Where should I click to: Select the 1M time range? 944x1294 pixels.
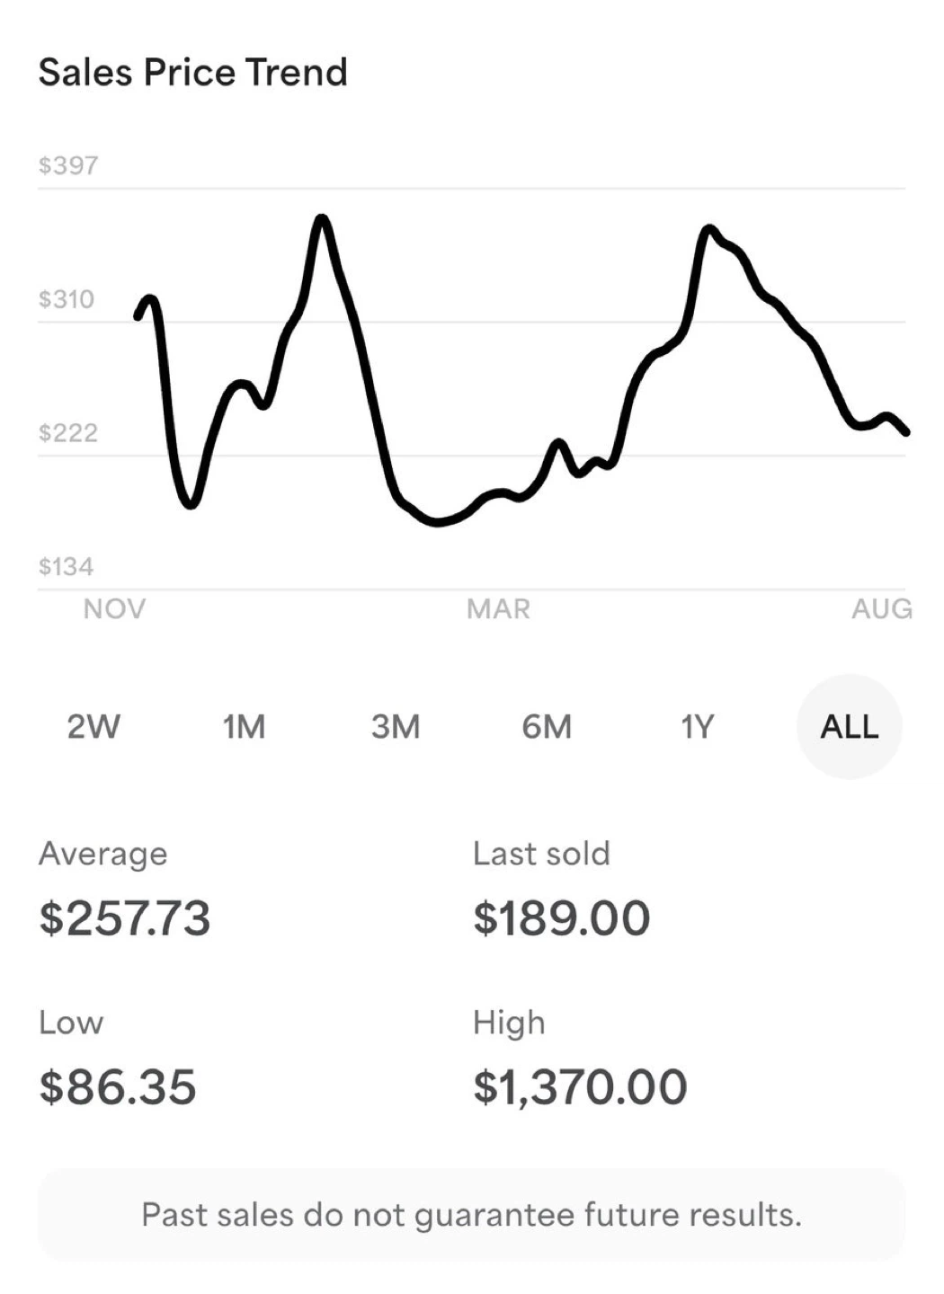(x=244, y=726)
